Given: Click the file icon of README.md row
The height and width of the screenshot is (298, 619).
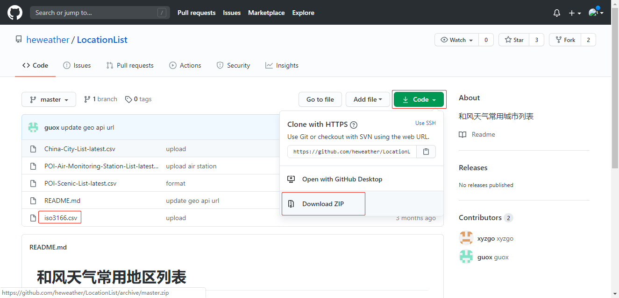Looking at the screenshot, I should (x=33, y=201).
